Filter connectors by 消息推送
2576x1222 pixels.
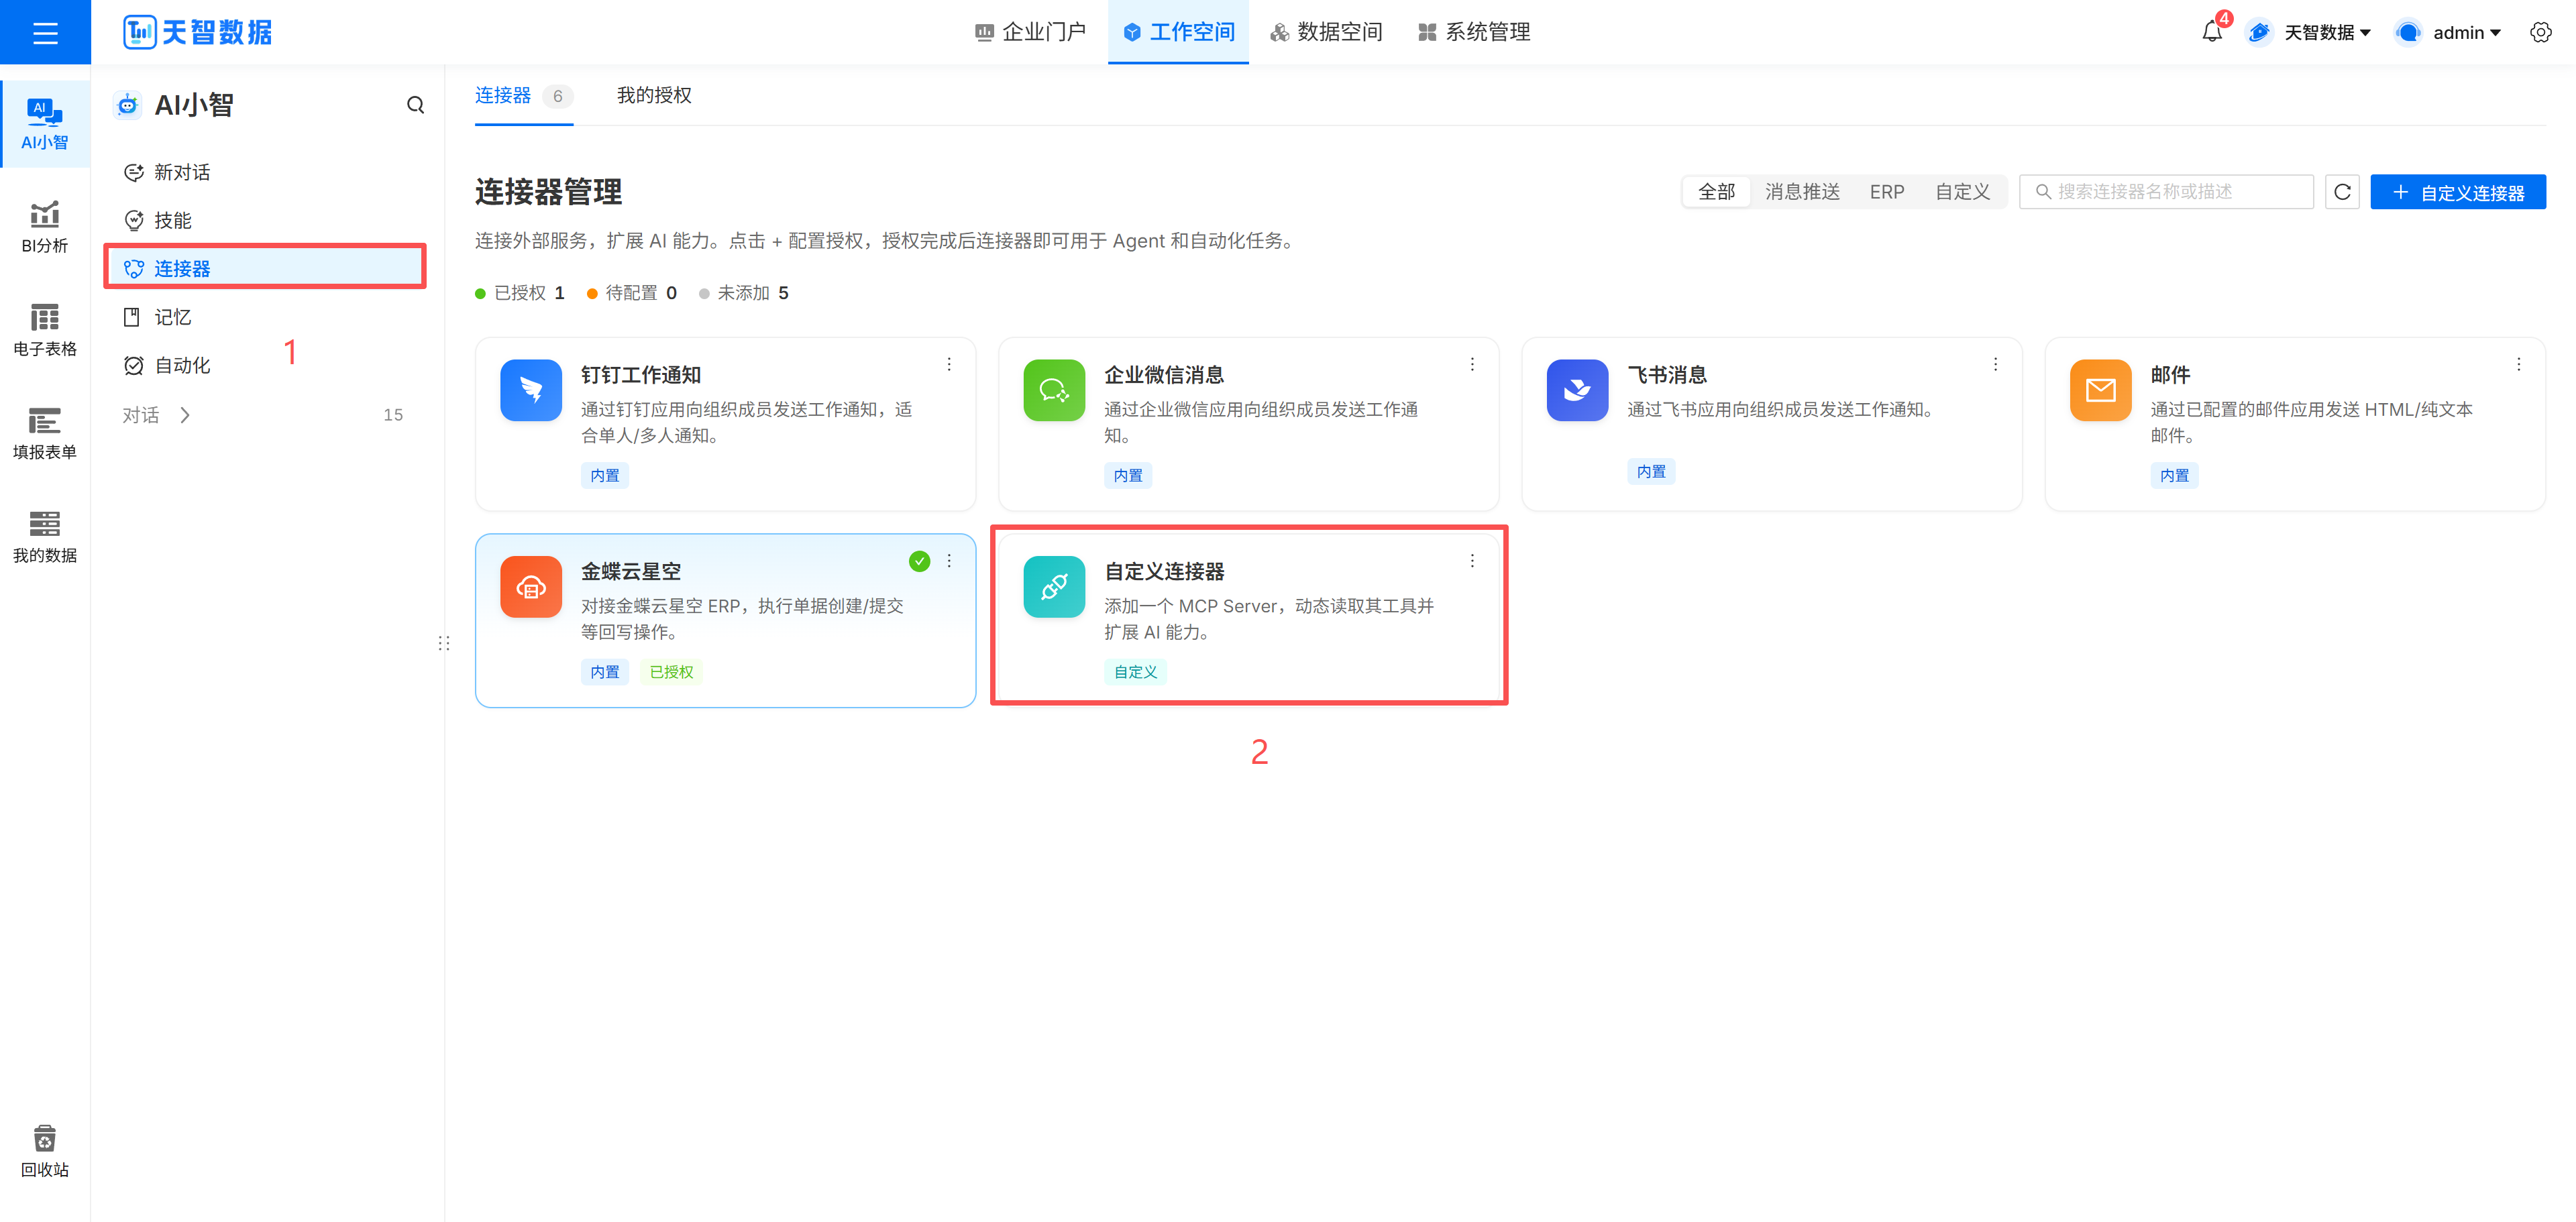tap(1802, 191)
